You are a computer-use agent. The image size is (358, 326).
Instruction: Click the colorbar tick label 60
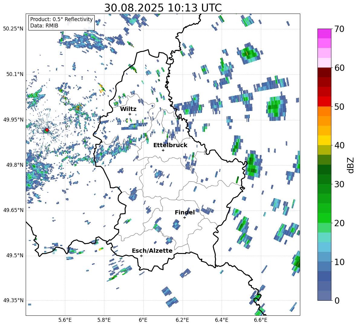coord(339,68)
